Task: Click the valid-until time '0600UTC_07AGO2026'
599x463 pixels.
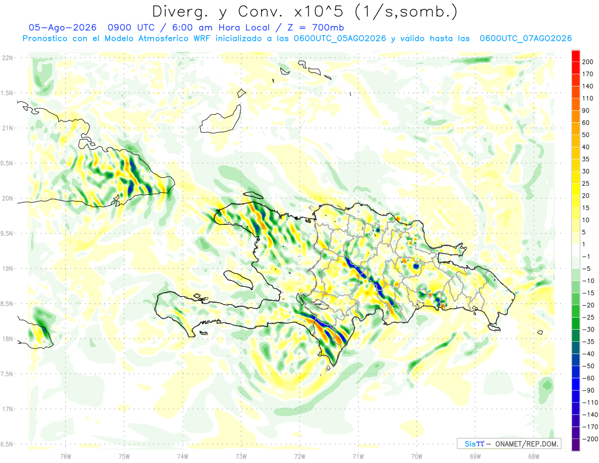Action: point(526,38)
